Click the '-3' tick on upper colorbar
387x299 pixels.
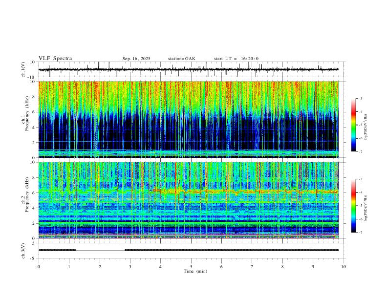[361, 98]
